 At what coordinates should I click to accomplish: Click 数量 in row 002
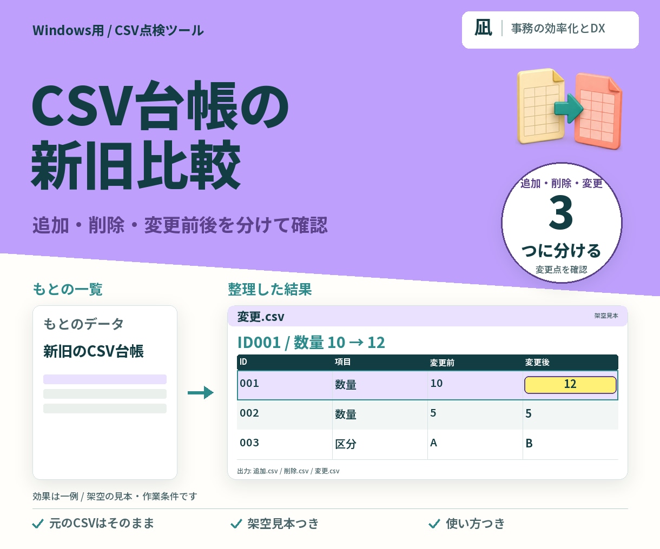pos(345,414)
